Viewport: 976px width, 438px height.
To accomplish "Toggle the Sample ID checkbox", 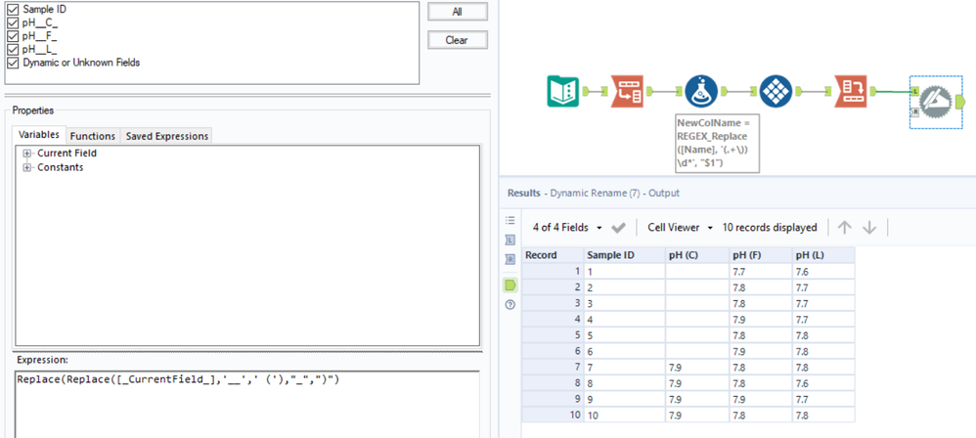I will click(13, 10).
